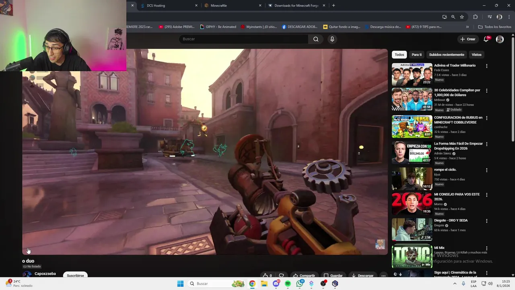Select the Subidos recientemente filter chip
Screen dimensions: 515x290
point(447,54)
